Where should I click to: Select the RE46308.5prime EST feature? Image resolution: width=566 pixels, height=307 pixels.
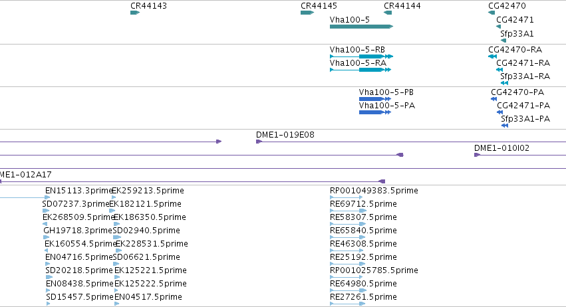click(x=346, y=251)
